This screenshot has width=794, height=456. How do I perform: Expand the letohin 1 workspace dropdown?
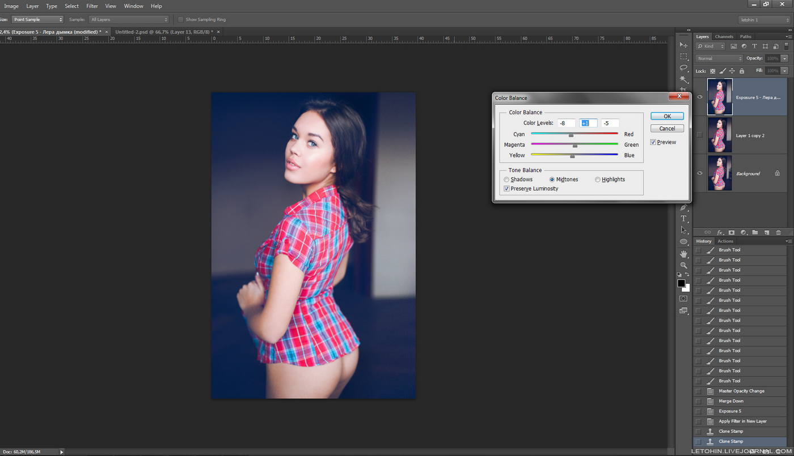coord(763,19)
